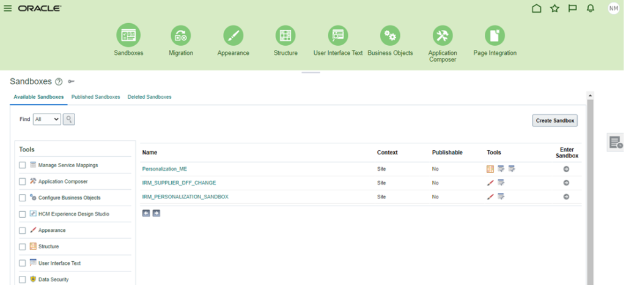Open the Migration app icon
Image resolution: width=626 pixels, height=285 pixels.
point(181,35)
